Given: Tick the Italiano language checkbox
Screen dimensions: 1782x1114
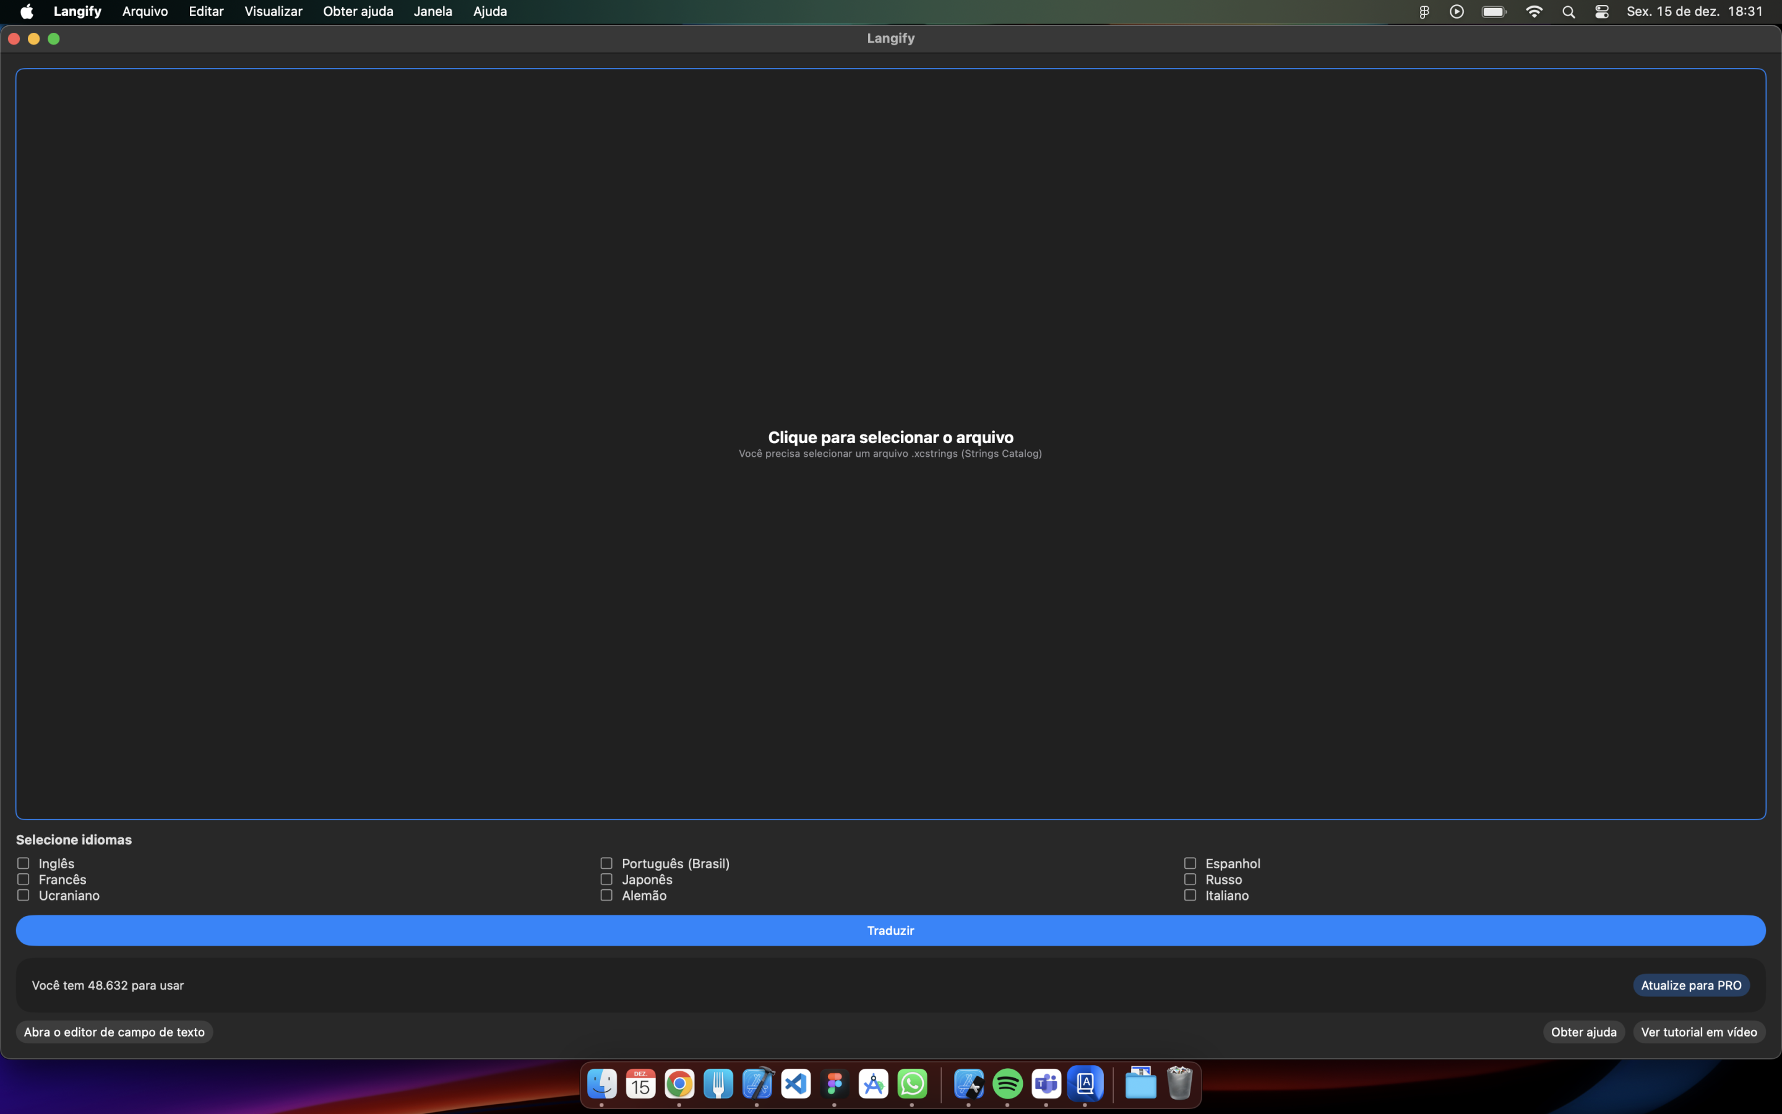Looking at the screenshot, I should (1190, 895).
